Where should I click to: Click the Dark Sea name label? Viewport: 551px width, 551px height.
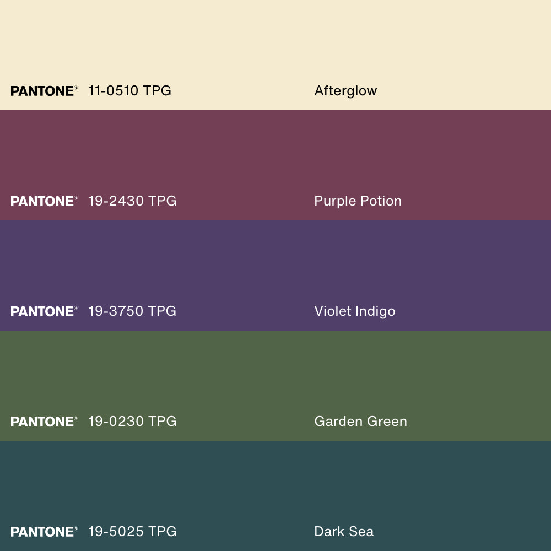click(x=344, y=532)
